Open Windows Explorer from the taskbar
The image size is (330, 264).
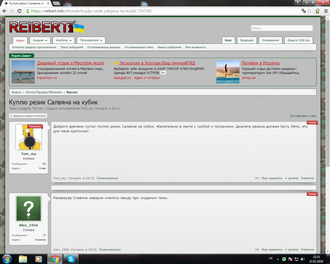pyautogui.click(x=23, y=259)
